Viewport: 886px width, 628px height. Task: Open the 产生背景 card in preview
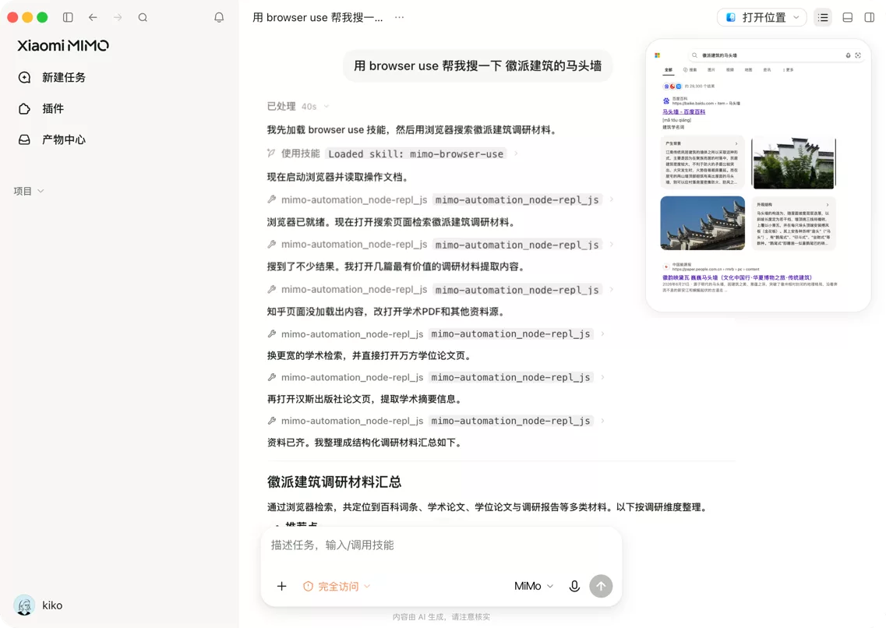[x=702, y=162]
